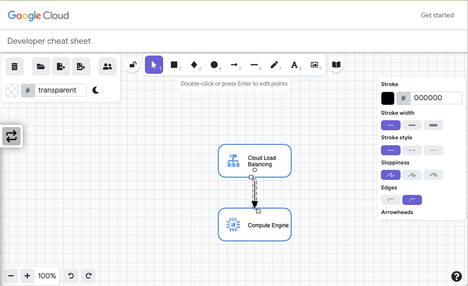
Task: Click the redo icon
Action: tap(88, 276)
